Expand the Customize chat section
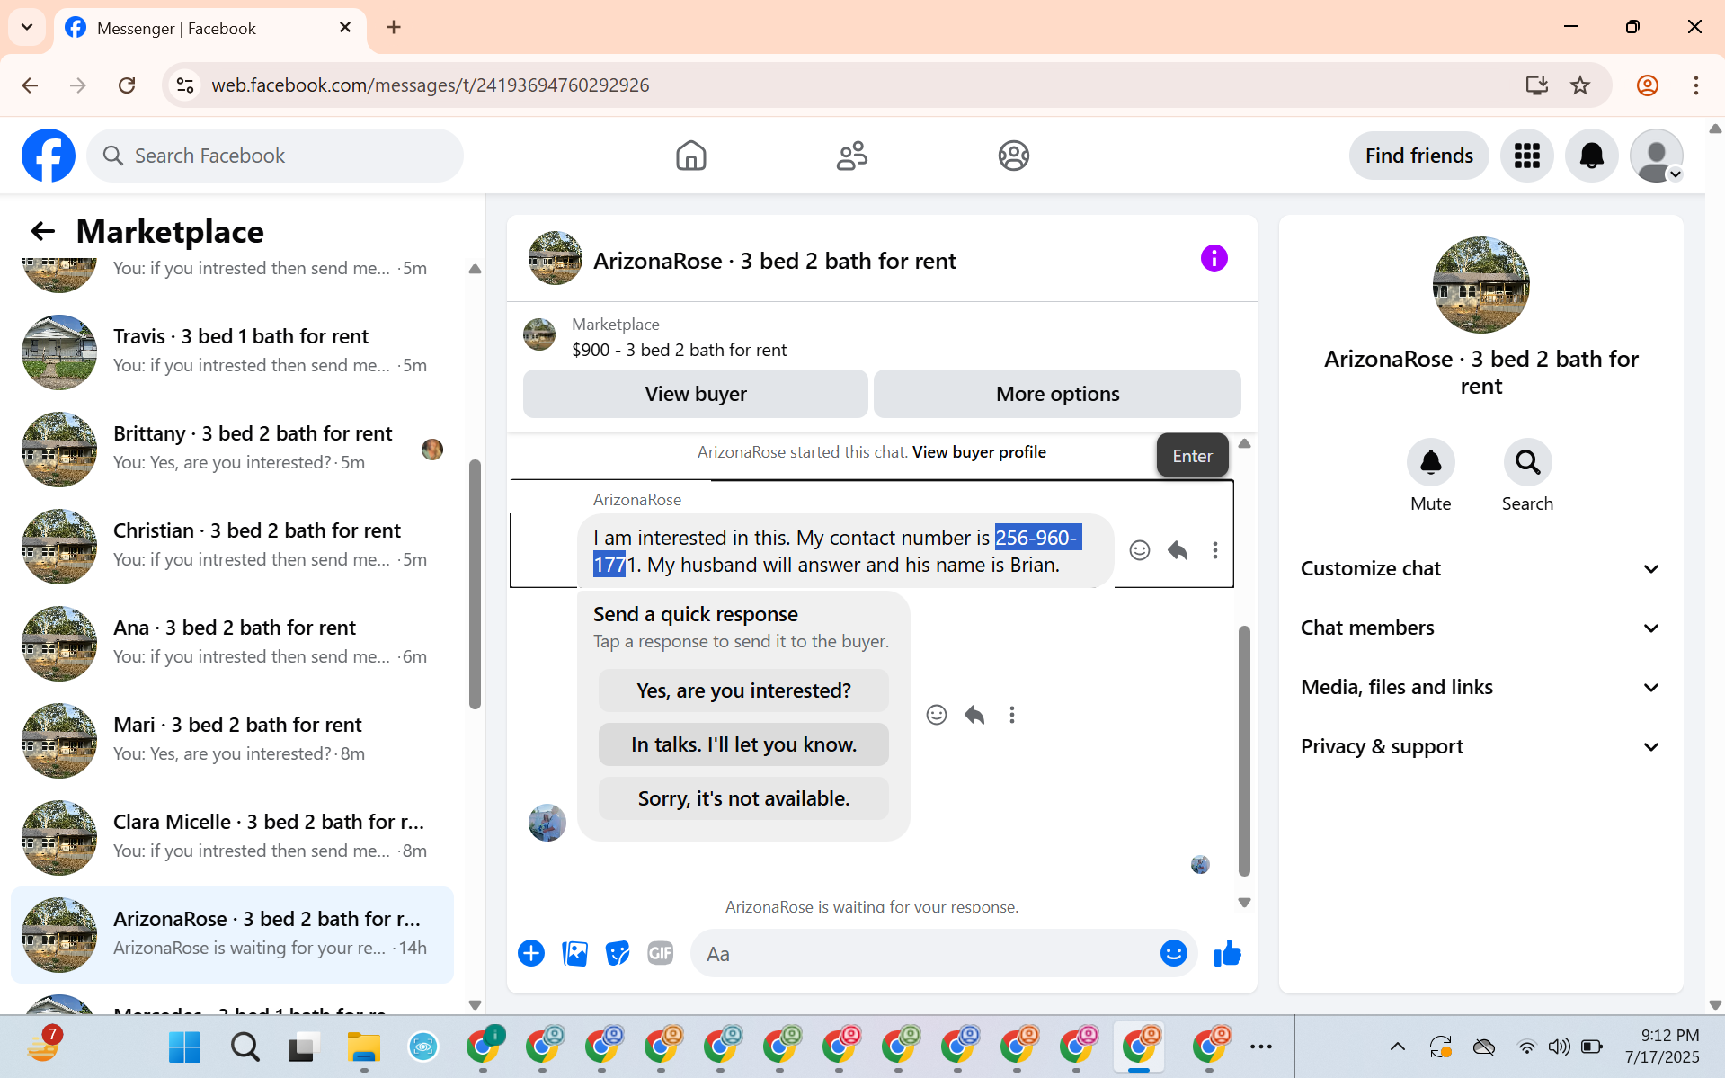 coord(1480,568)
